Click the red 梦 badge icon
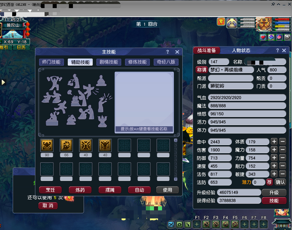The width and height of the screenshot is (292, 230). tap(221, 21)
